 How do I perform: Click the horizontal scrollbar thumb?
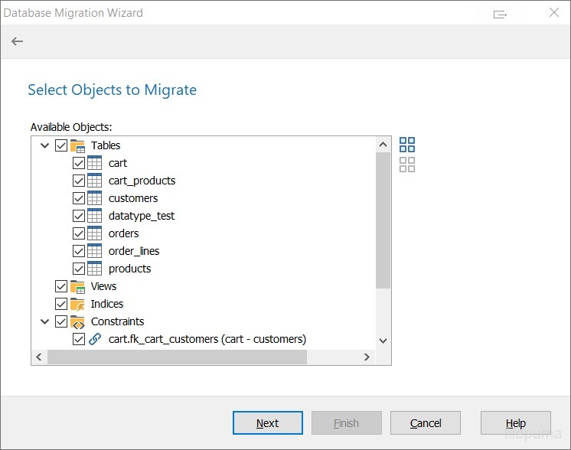tap(176, 357)
